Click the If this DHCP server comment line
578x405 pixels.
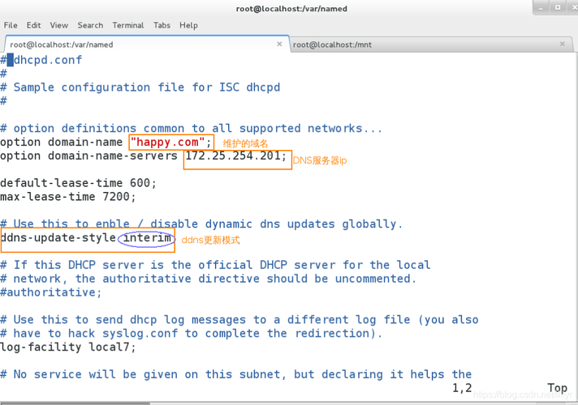(x=215, y=265)
